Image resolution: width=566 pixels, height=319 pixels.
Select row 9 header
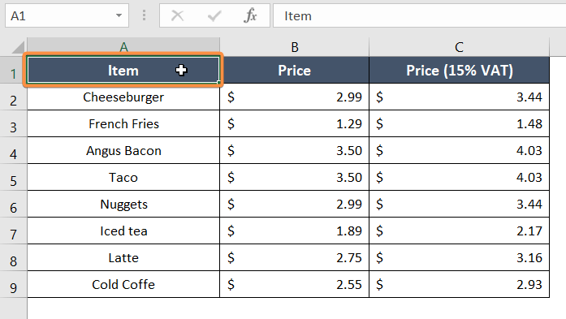pos(13,285)
